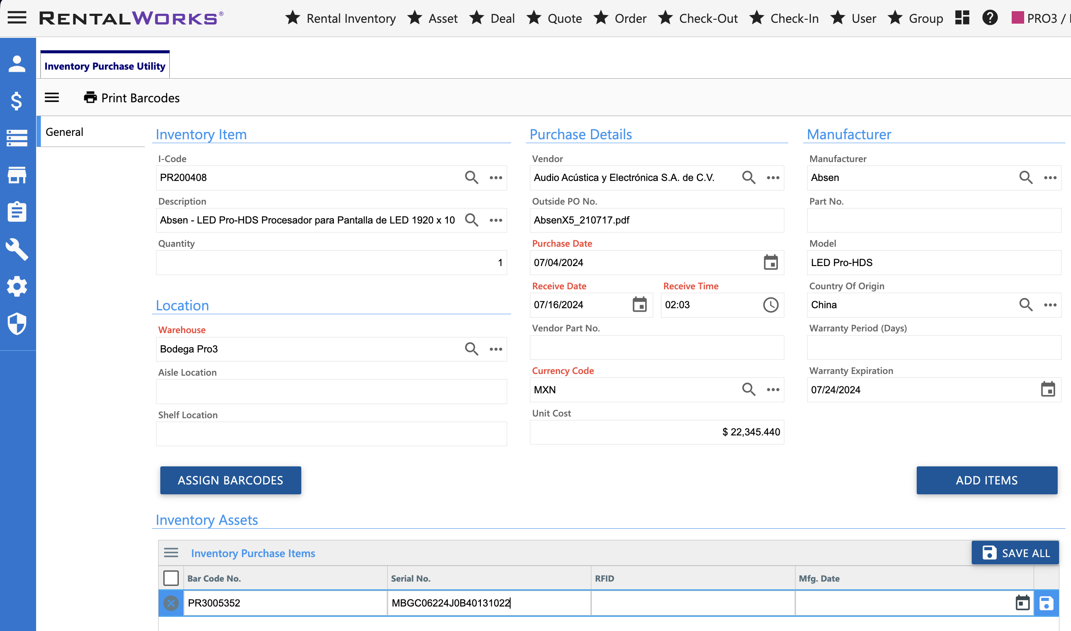Open the inventory list sidebar icon
1071x631 pixels.
coord(17,138)
